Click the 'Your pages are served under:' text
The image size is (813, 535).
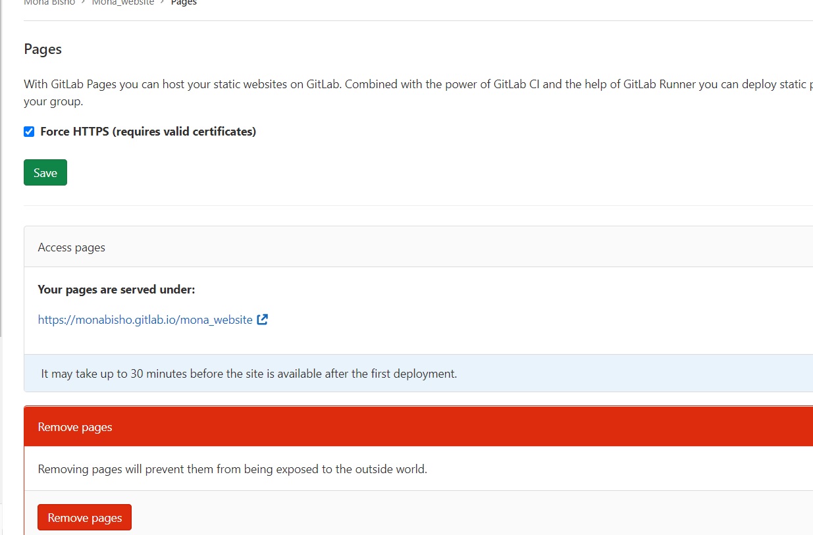click(117, 290)
